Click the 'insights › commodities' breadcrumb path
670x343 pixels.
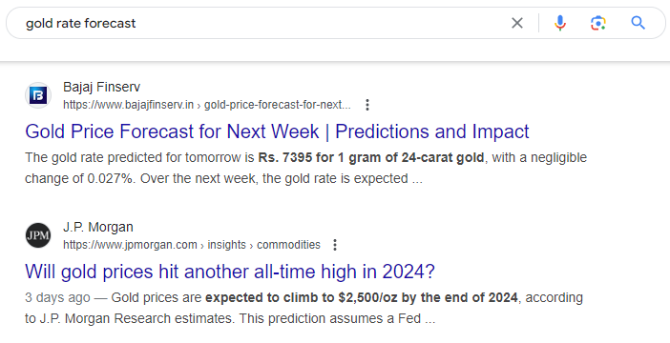pos(263,245)
